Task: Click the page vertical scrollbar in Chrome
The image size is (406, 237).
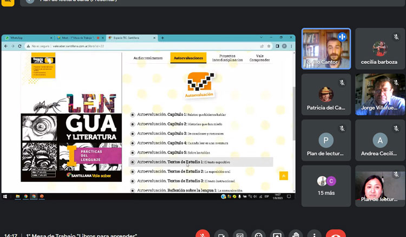Action: tap(294, 114)
